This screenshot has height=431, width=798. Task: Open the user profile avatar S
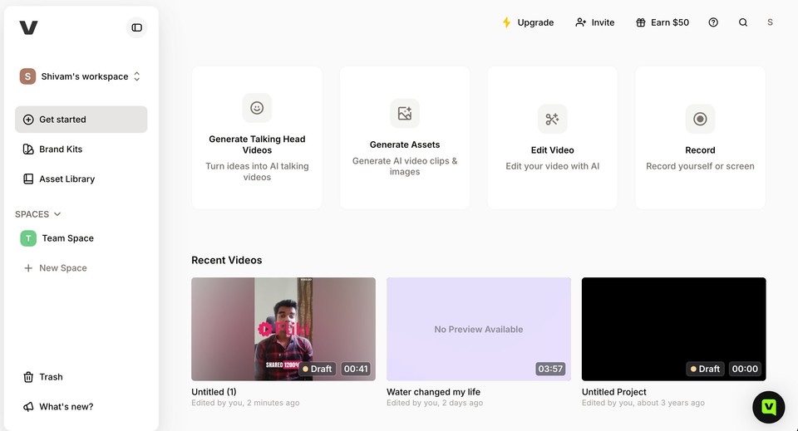770,22
